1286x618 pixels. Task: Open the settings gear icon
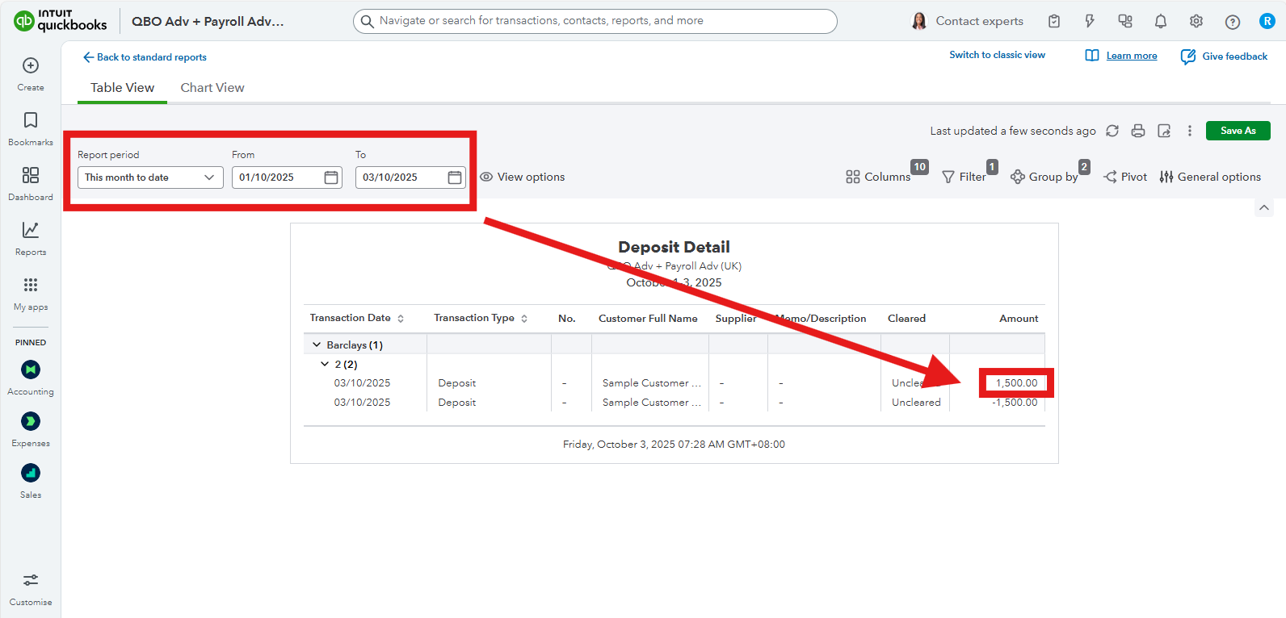pyautogui.click(x=1196, y=22)
